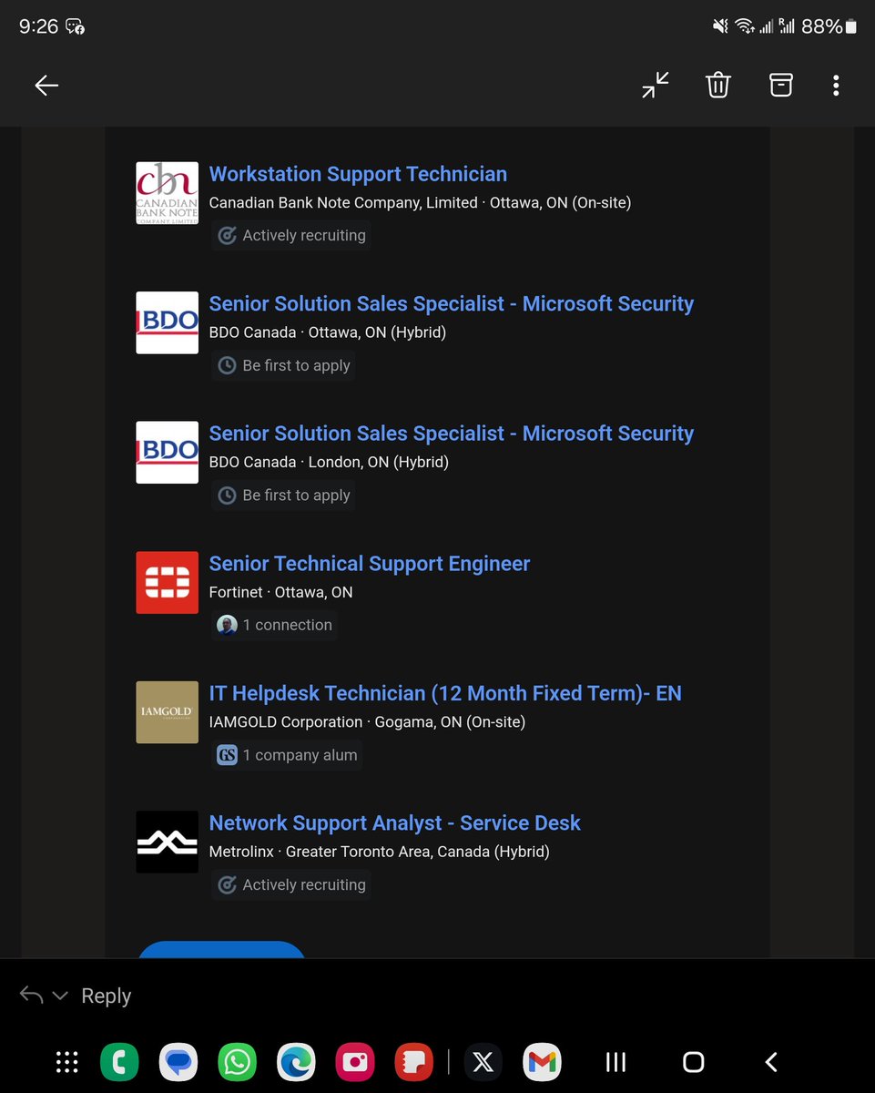Open Network Support Analyst - Service Desk job
Viewport: 875px width, 1093px height.
pyautogui.click(x=394, y=823)
